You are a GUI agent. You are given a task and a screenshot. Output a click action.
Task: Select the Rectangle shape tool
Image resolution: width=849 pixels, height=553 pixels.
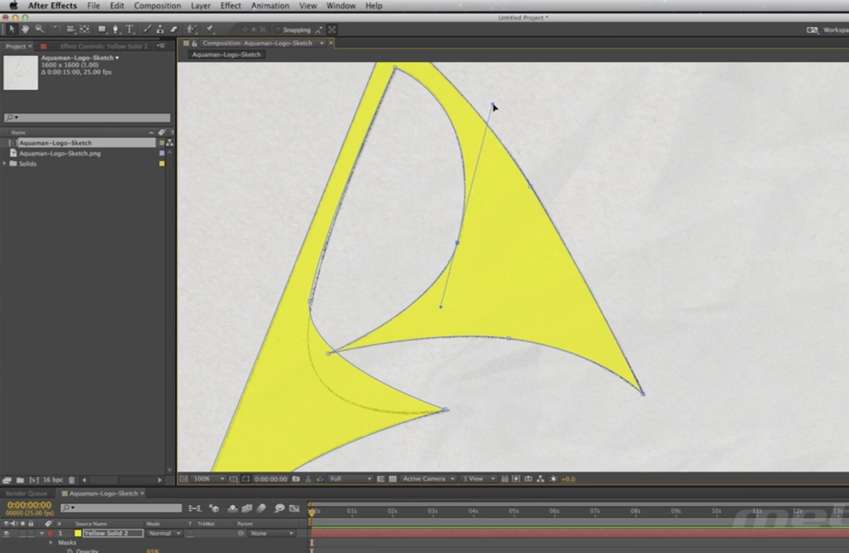[102, 29]
